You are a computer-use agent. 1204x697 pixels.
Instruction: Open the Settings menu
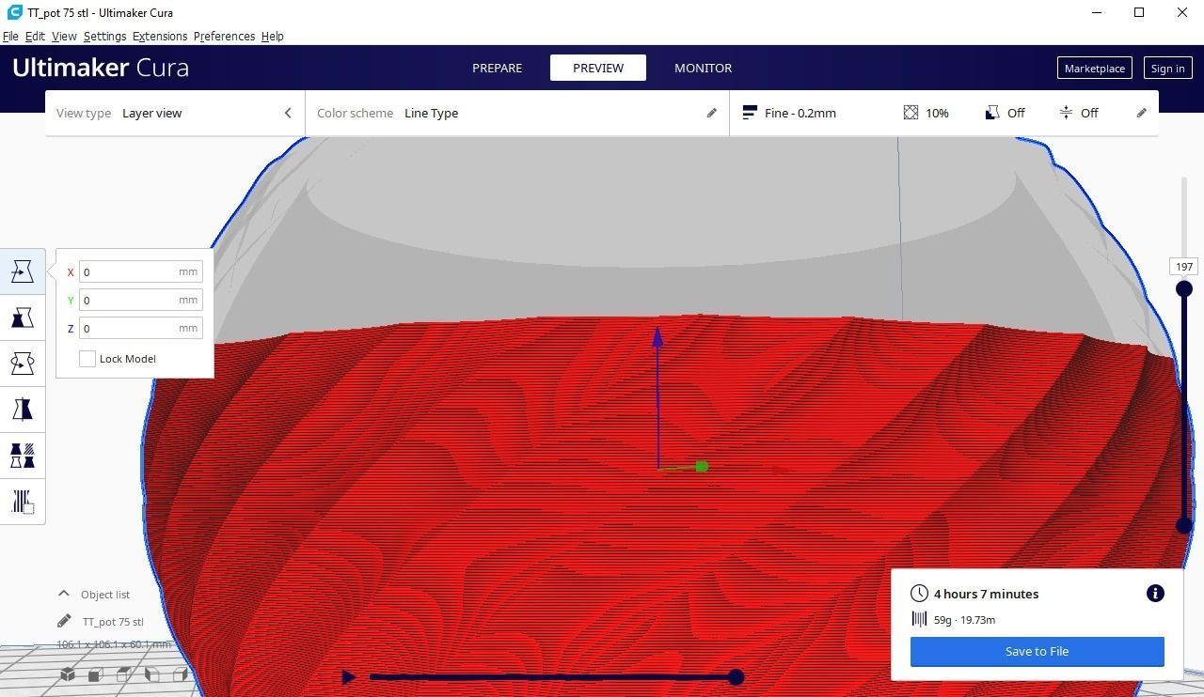(104, 36)
